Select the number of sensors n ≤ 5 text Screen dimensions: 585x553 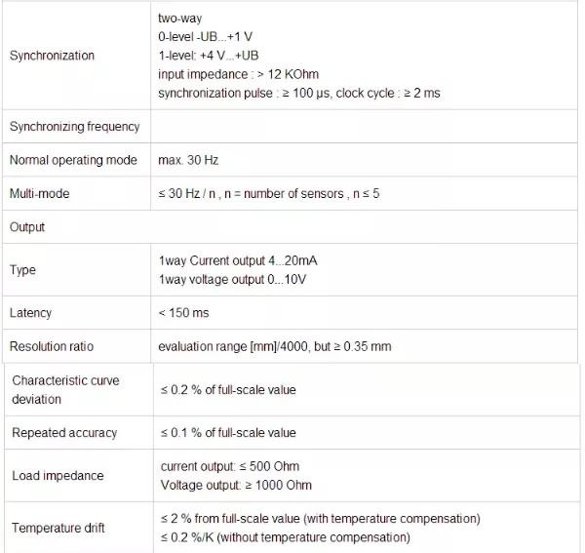coord(311,193)
